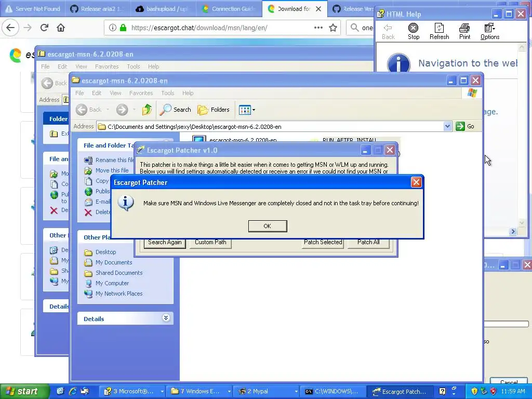Click Patch Selected in Escargot Patcher

pyautogui.click(x=323, y=242)
